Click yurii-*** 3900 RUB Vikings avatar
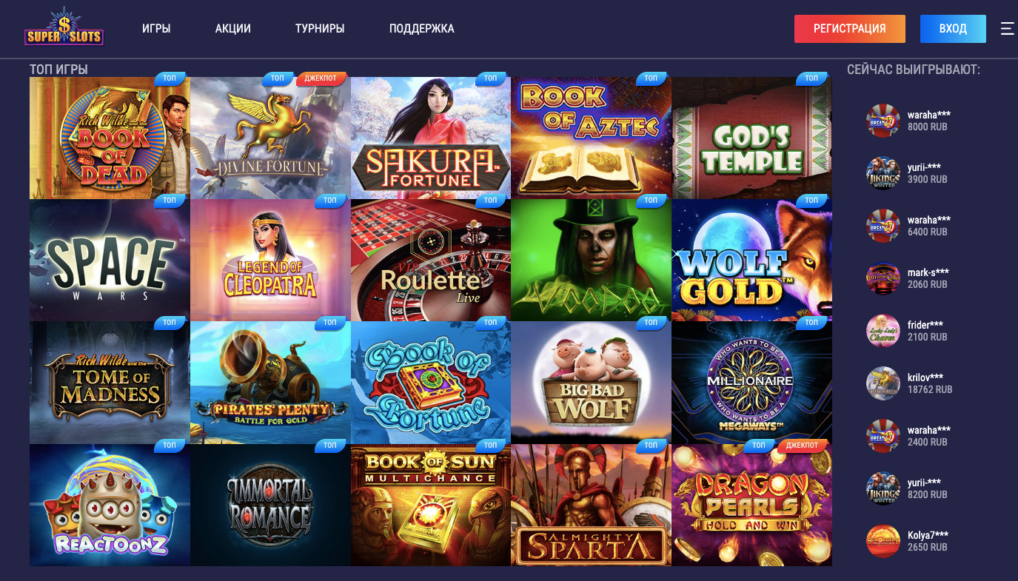 (883, 173)
